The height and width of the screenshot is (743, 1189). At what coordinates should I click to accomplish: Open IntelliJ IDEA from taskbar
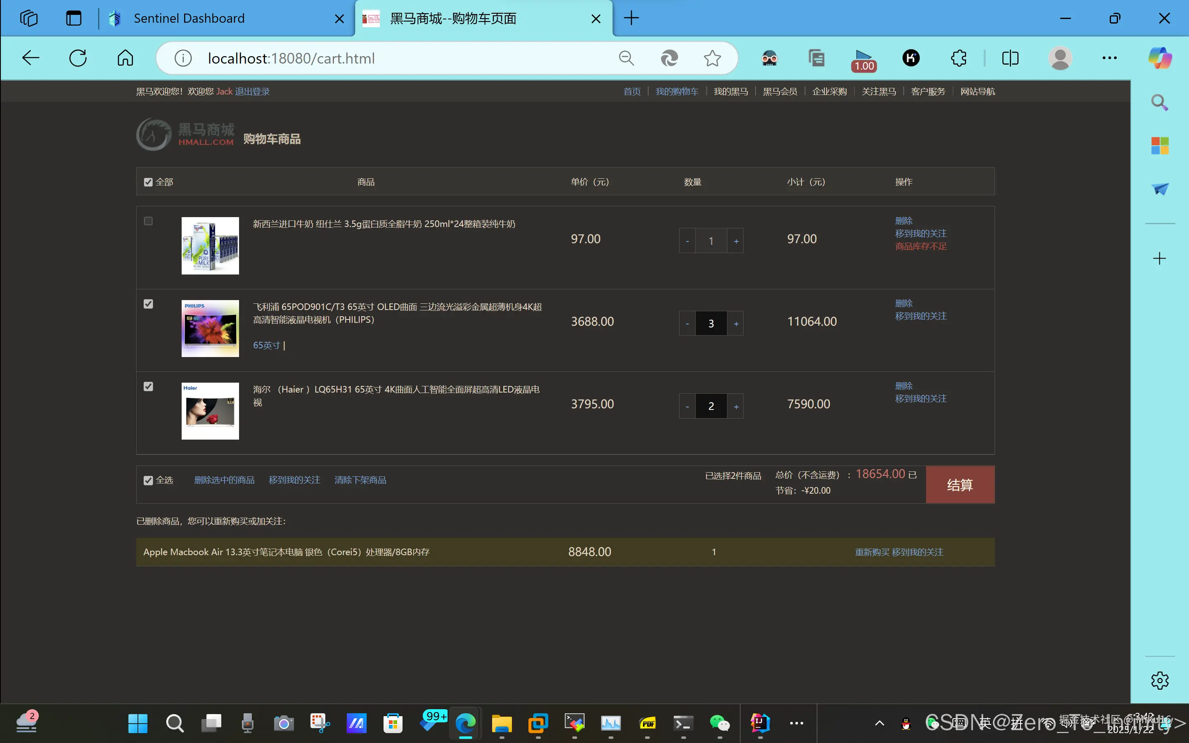pos(760,723)
